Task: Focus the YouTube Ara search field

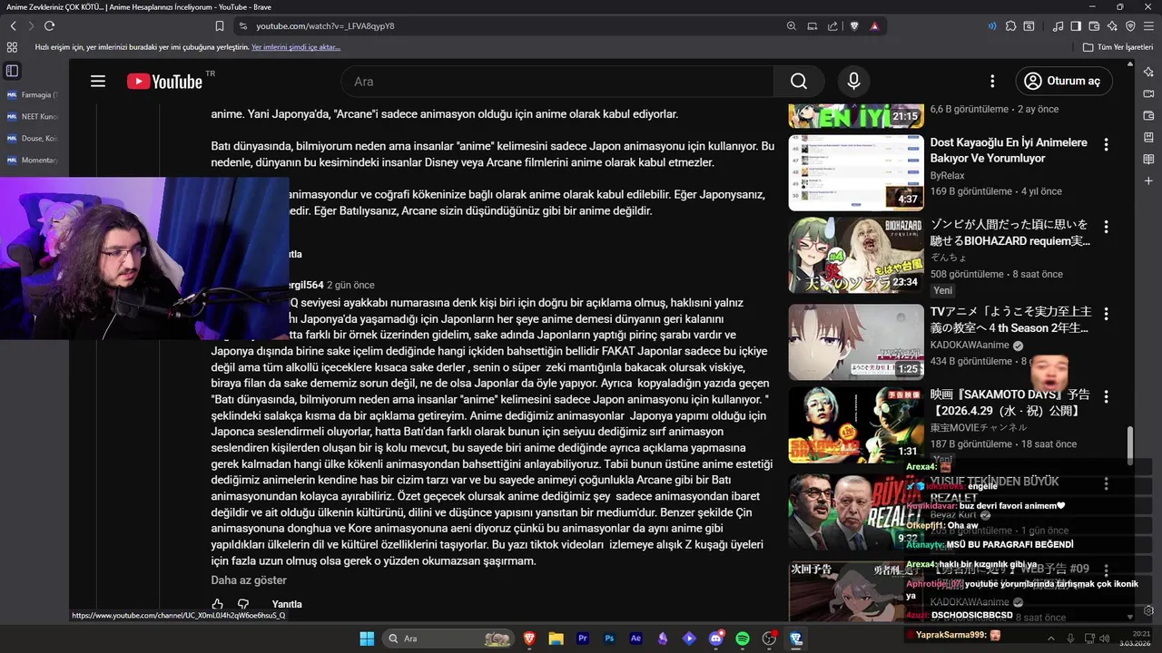Action: [x=557, y=82]
